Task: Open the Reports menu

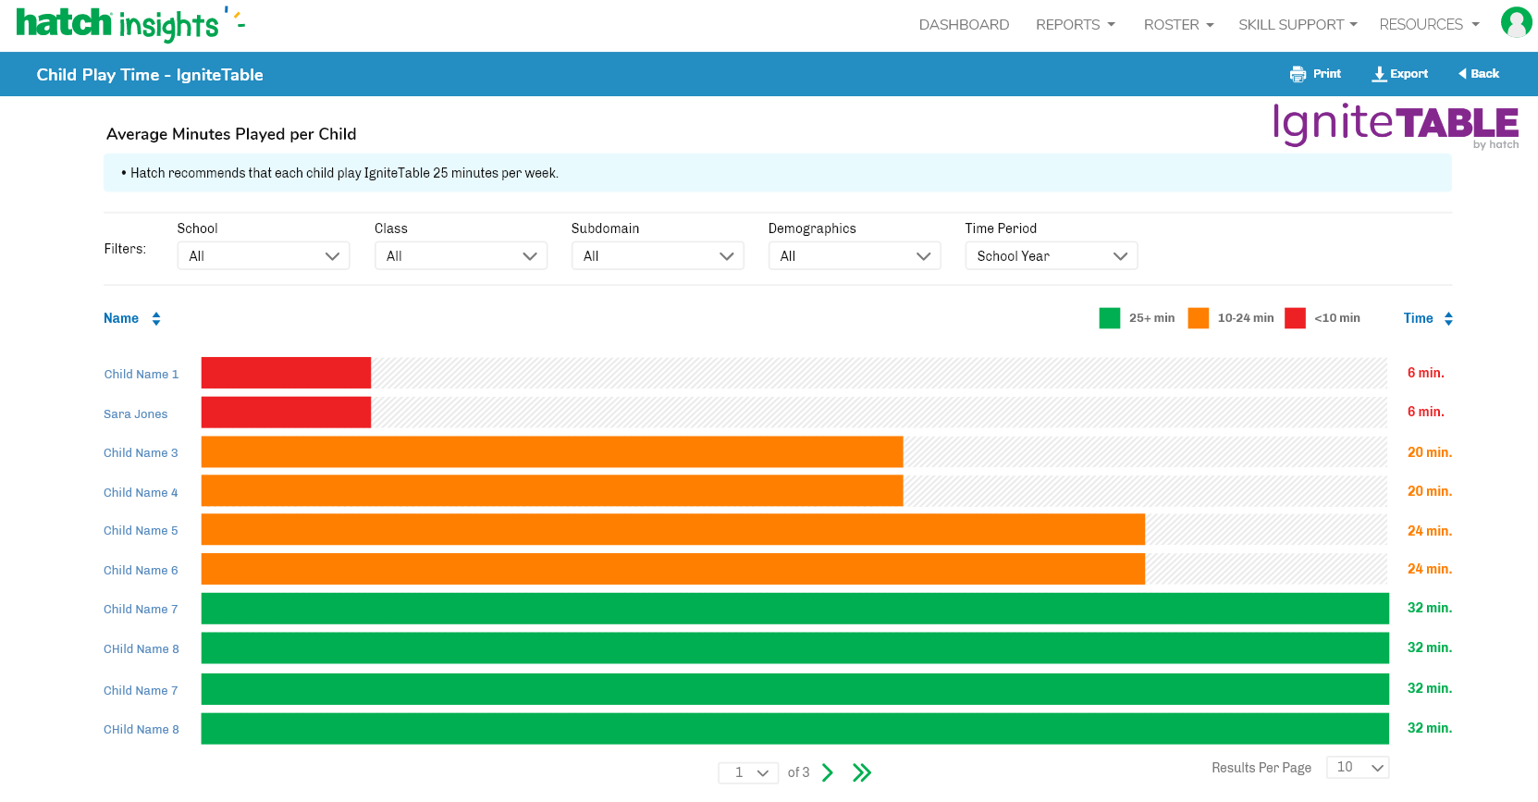Action: click(1075, 25)
